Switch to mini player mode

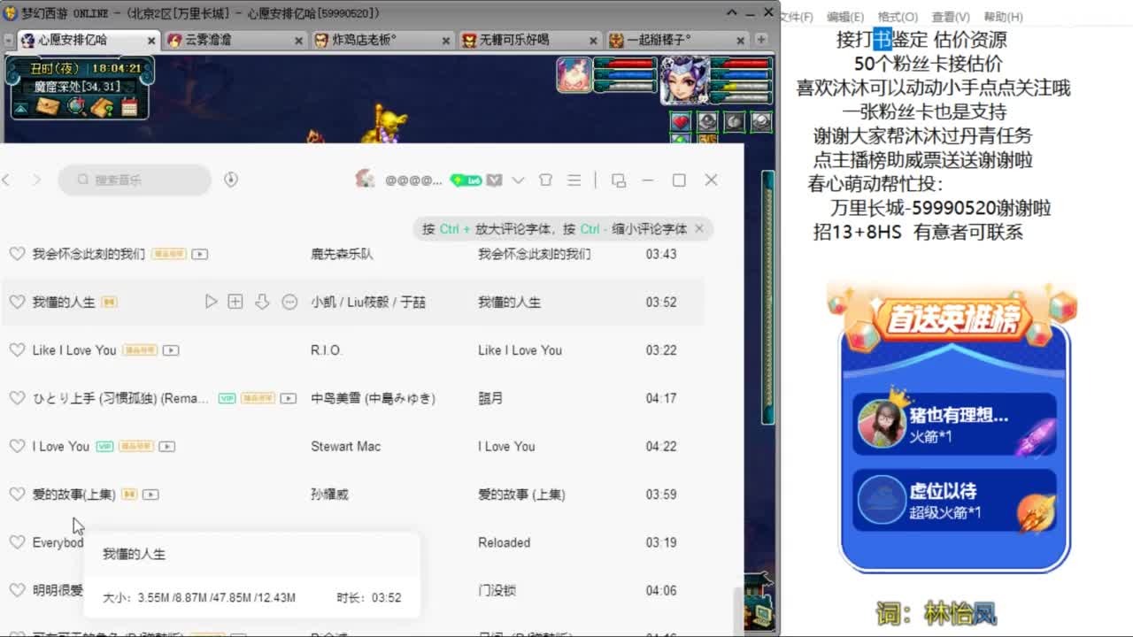tap(620, 180)
